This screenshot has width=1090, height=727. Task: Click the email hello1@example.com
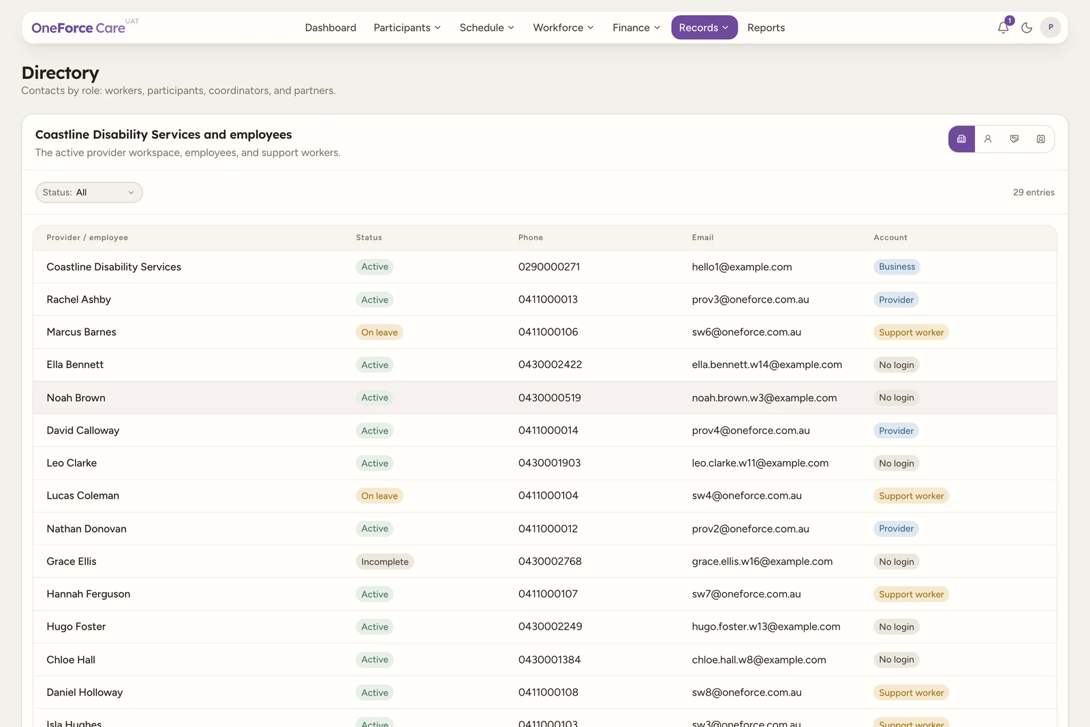click(x=742, y=267)
